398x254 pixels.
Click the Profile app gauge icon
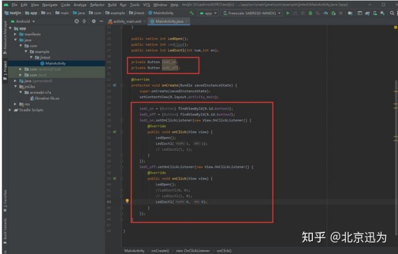coord(326,13)
